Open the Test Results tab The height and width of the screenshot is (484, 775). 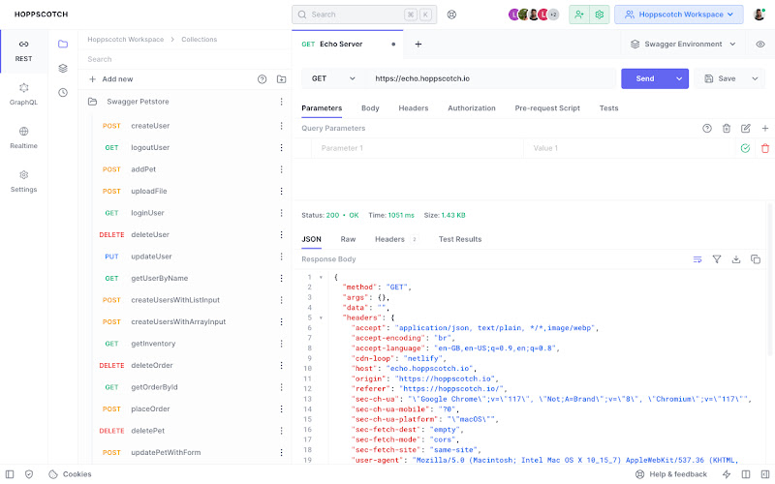click(x=459, y=239)
